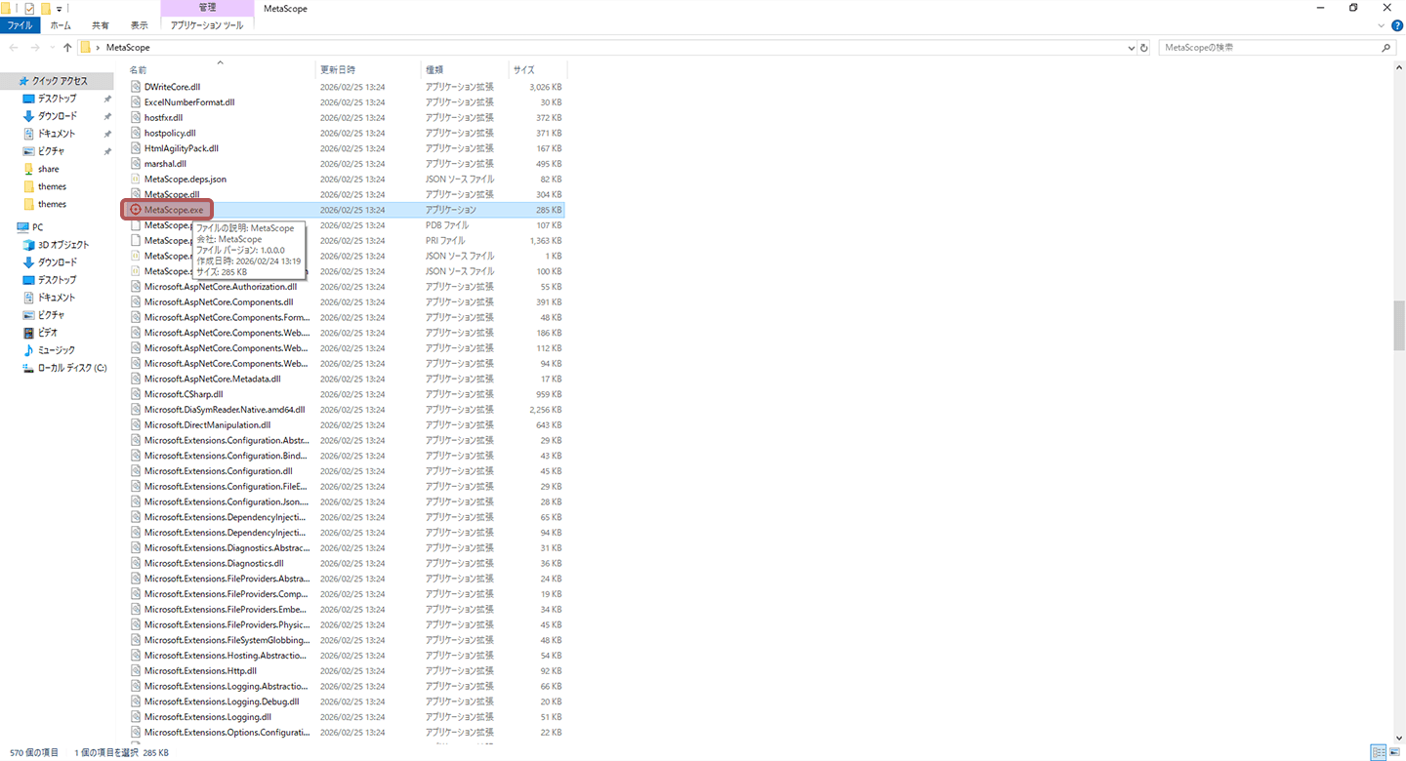
Task: Open the recent locations dropdown arrow
Action: coord(51,47)
